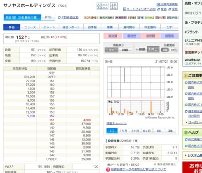The image size is (202, 173).
Task: Click price 142 in the order book
Action: [52, 155]
